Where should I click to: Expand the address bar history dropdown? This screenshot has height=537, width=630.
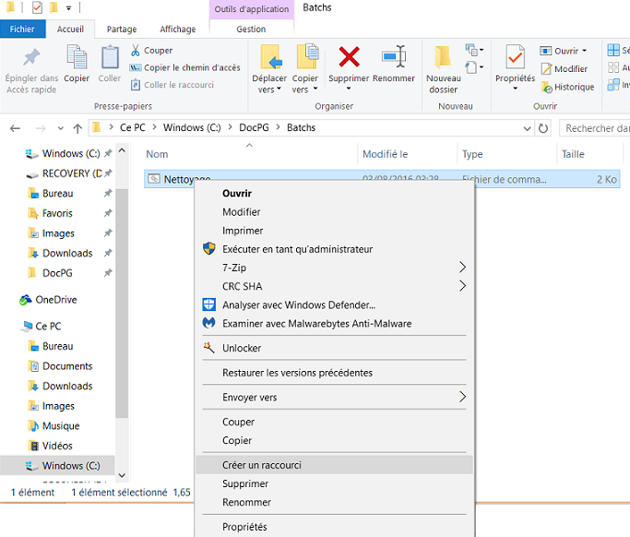(x=527, y=128)
